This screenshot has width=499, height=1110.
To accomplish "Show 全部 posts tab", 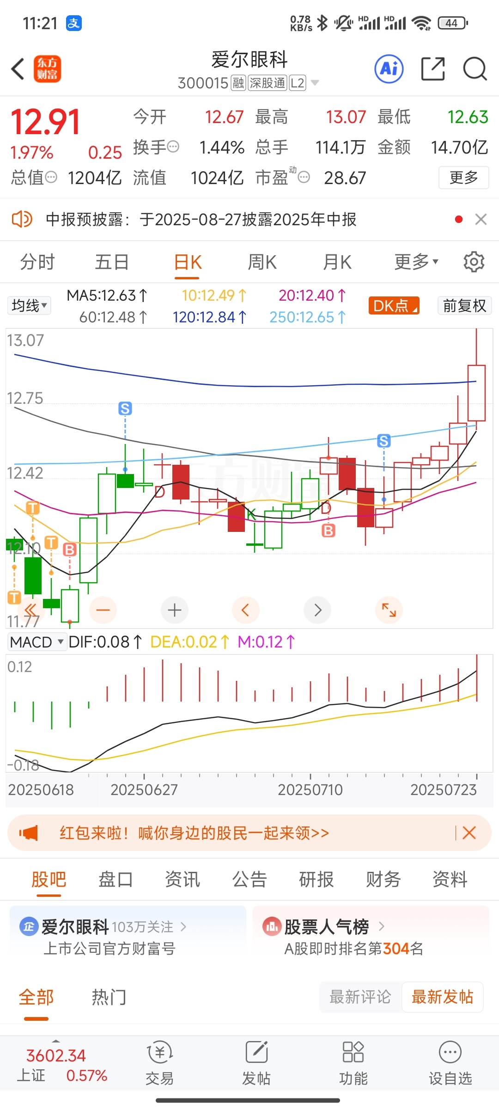I will point(36,997).
